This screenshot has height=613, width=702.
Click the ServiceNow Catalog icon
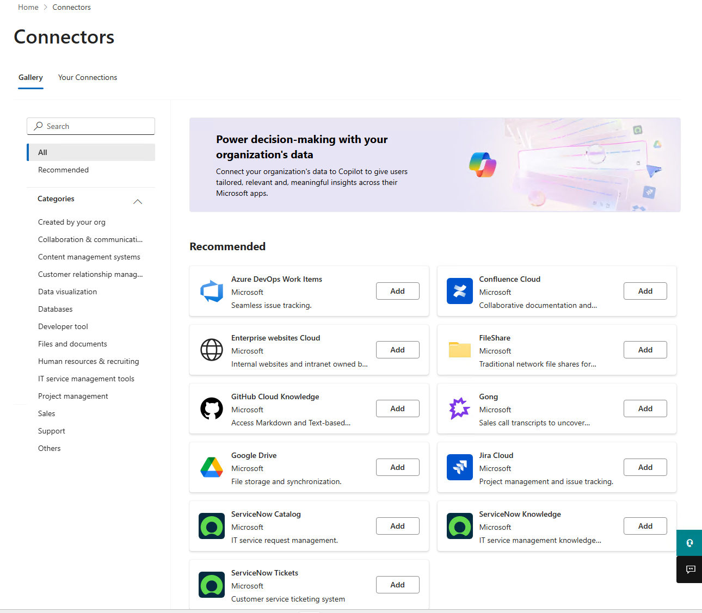click(x=212, y=526)
